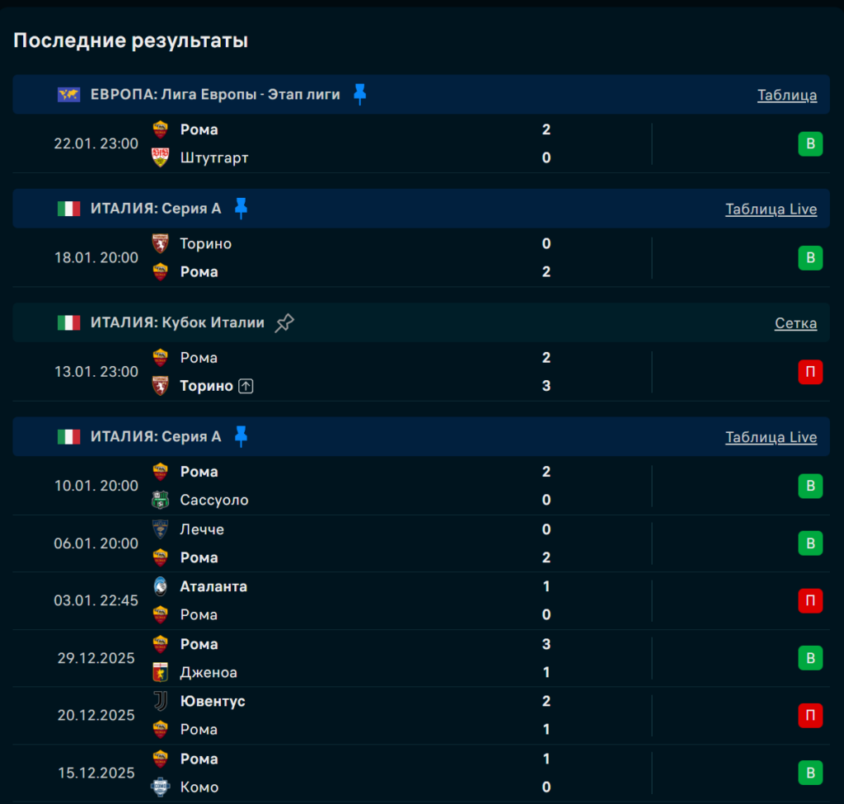Open Таблица Live in the upper Серия А header

[771, 209]
